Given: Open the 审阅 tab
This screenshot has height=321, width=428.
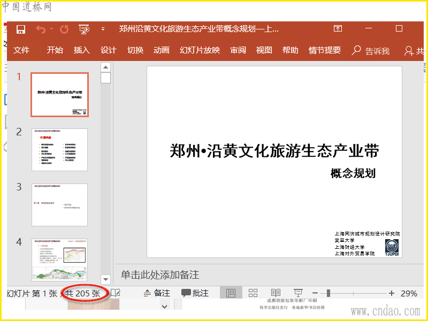Looking at the screenshot, I should [x=238, y=50].
